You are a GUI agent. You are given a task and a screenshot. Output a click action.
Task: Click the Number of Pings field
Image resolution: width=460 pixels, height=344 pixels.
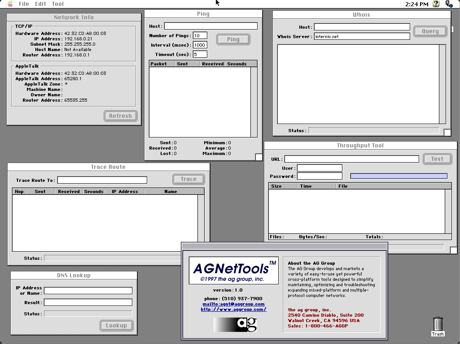tap(200, 35)
